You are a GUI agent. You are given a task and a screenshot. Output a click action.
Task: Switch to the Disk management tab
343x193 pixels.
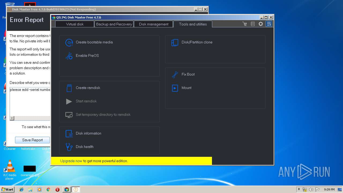pyautogui.click(x=154, y=24)
